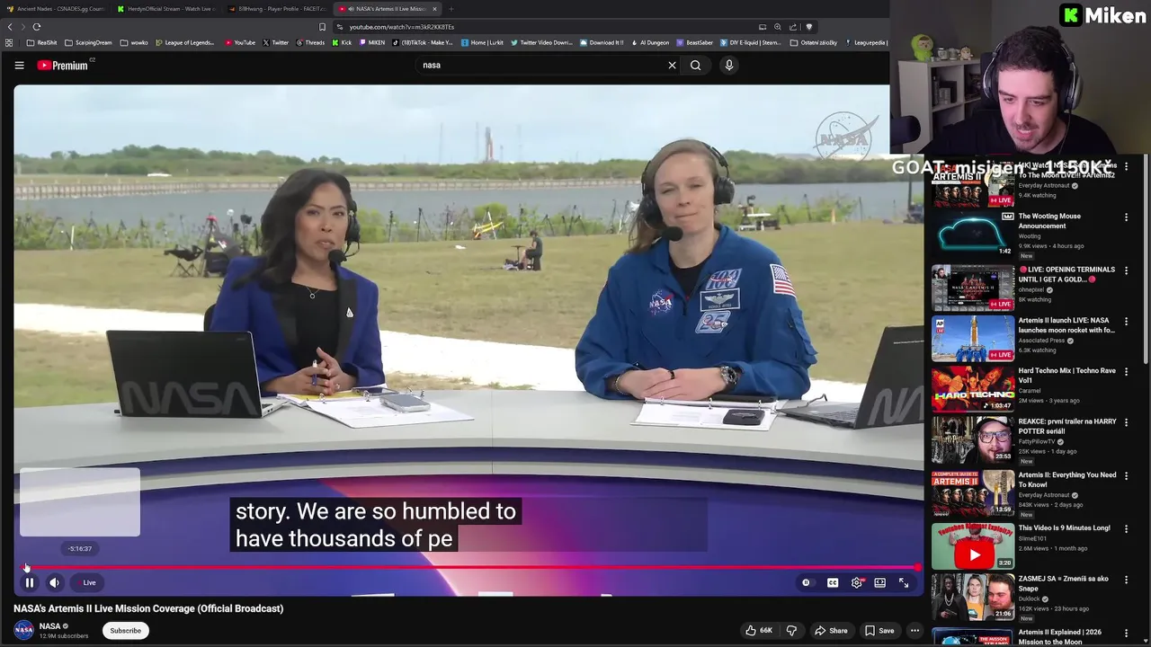Open the BeastSaber bookmark
The height and width of the screenshot is (647, 1151).
coord(695,42)
